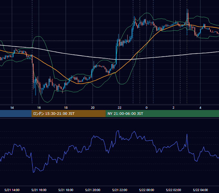
Task: Click the 5/21 14:00 date label
Action: pos(12,190)
